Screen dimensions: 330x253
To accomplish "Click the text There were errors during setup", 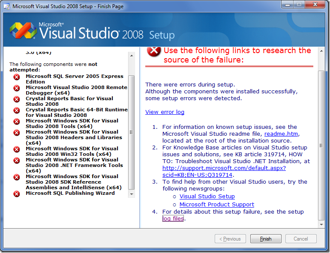I will point(190,84).
